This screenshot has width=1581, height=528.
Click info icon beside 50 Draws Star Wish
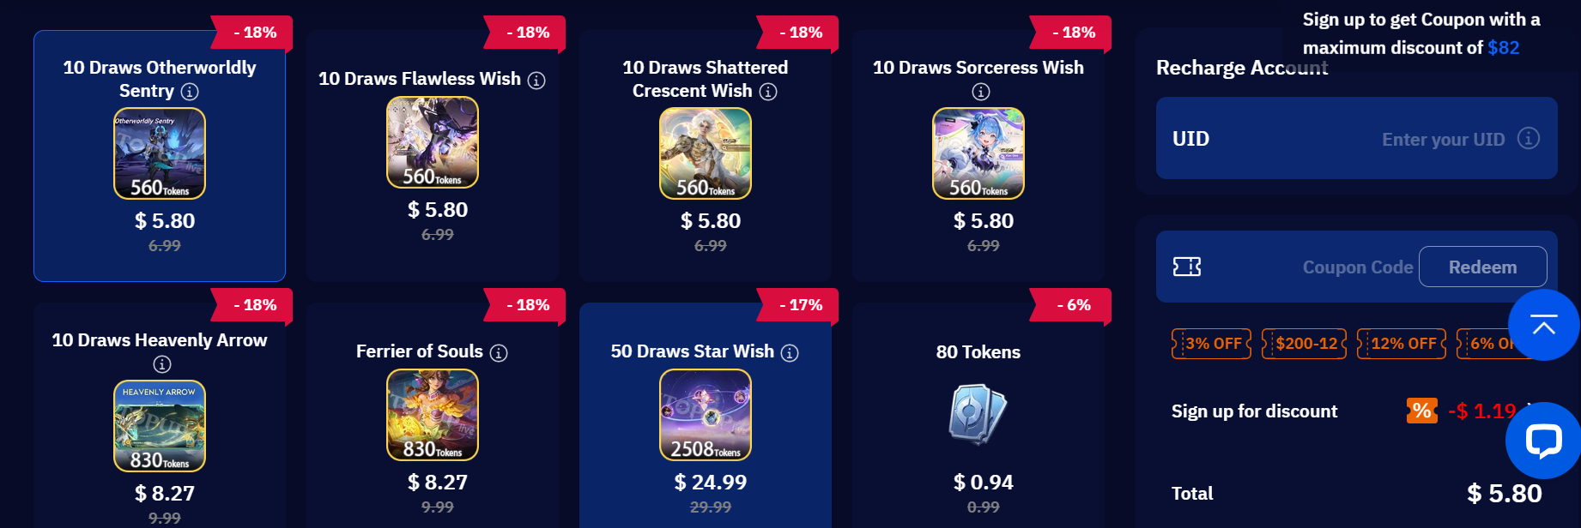[790, 353]
